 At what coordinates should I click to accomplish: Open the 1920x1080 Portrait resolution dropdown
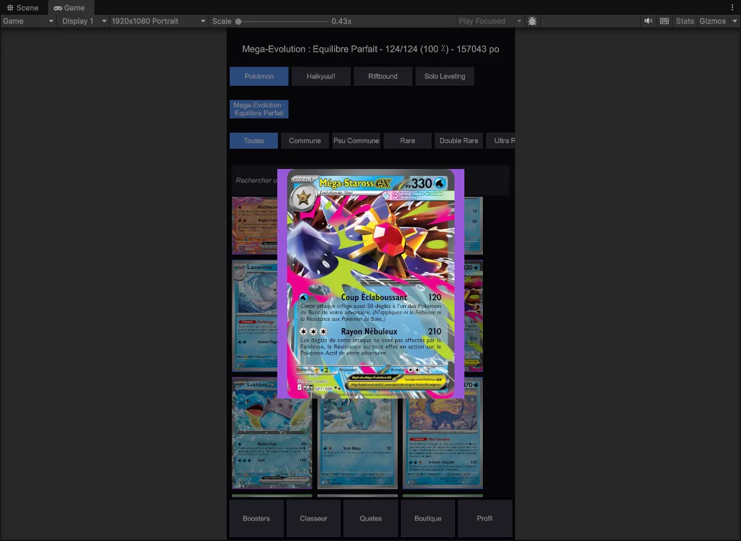click(159, 21)
